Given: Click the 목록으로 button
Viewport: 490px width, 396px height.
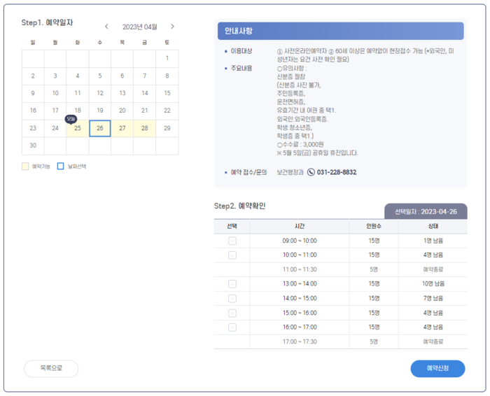Looking at the screenshot, I should (51, 369).
